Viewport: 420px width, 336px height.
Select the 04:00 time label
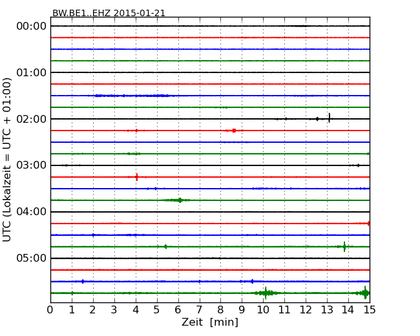click(x=32, y=212)
